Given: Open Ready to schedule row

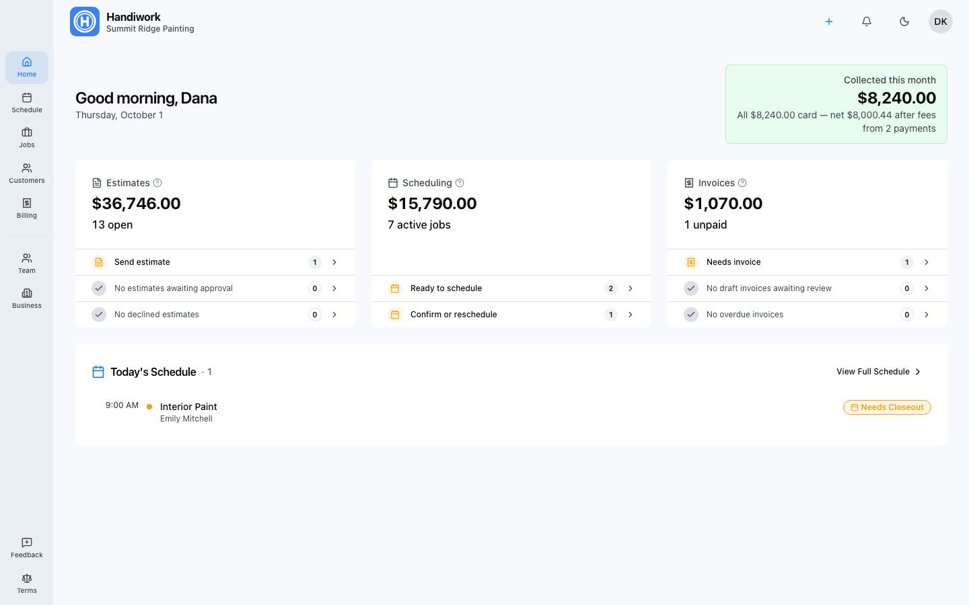Looking at the screenshot, I should tap(511, 288).
